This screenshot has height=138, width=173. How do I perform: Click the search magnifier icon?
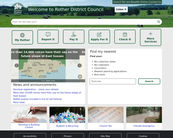[159, 22]
